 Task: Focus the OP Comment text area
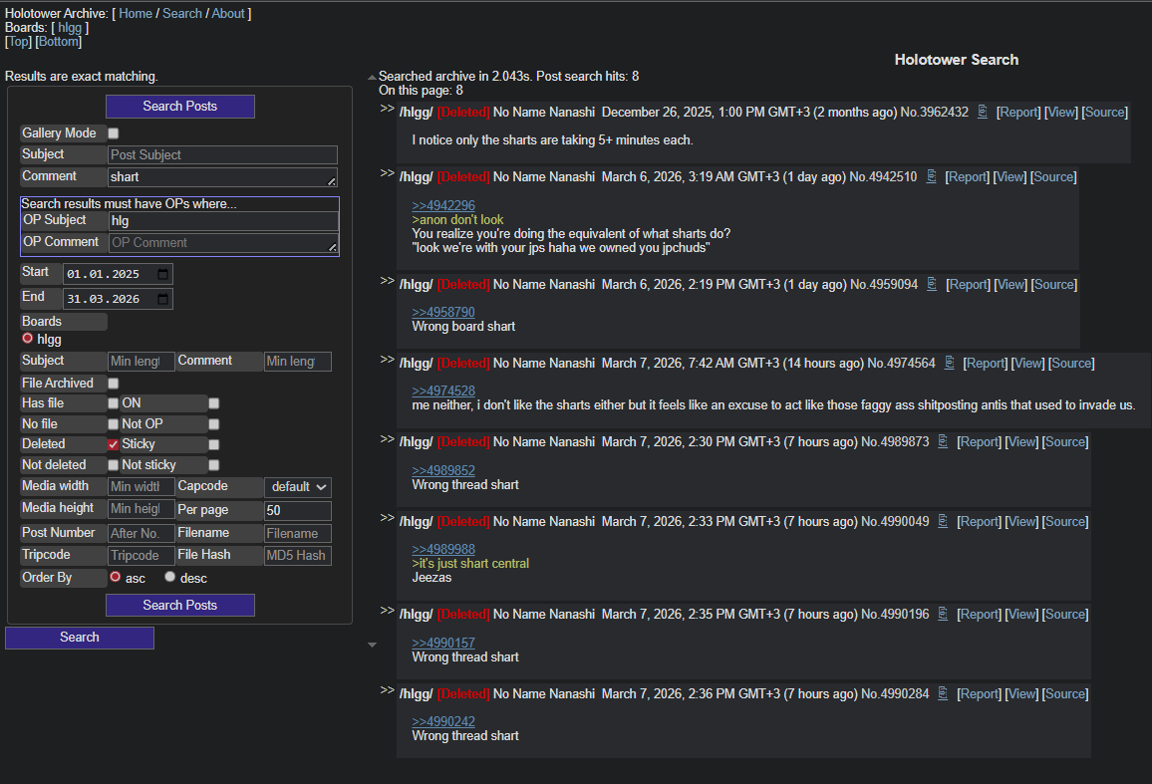click(x=224, y=242)
